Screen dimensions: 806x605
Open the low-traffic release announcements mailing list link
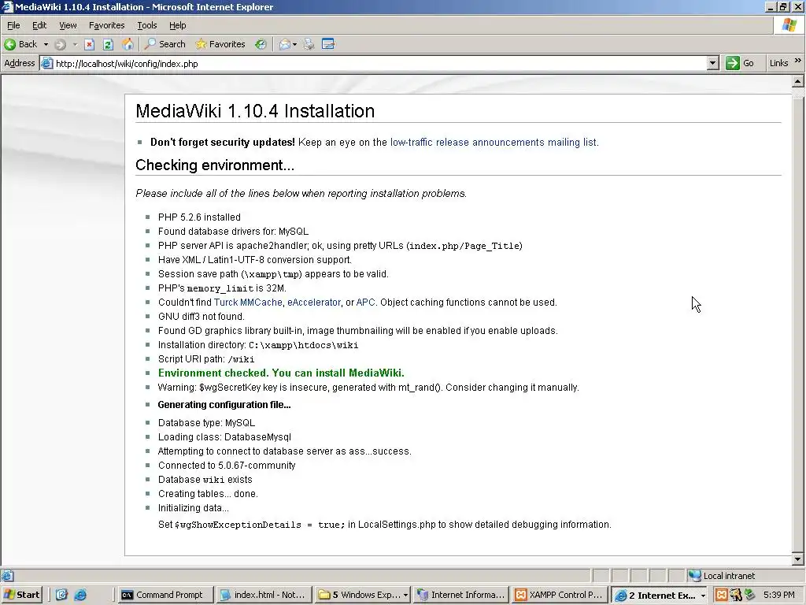point(494,142)
